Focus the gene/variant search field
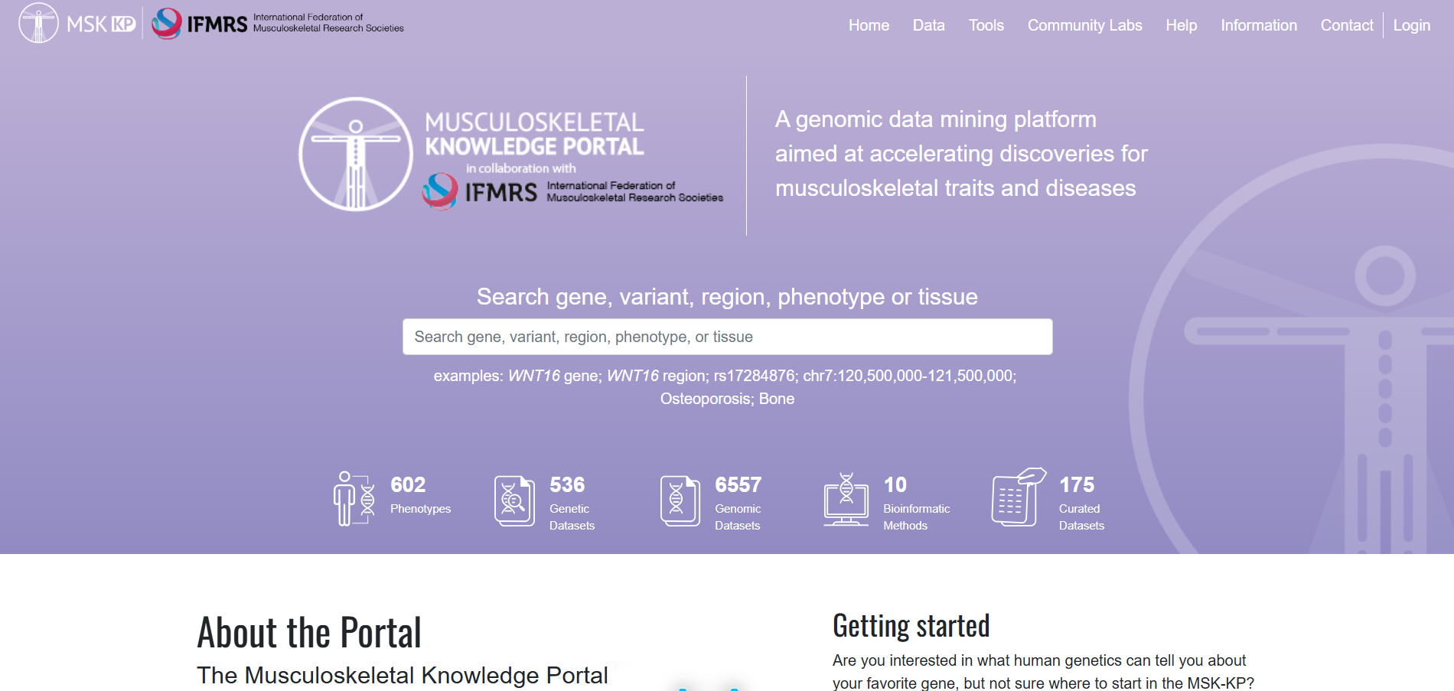The image size is (1454, 691). click(x=727, y=337)
